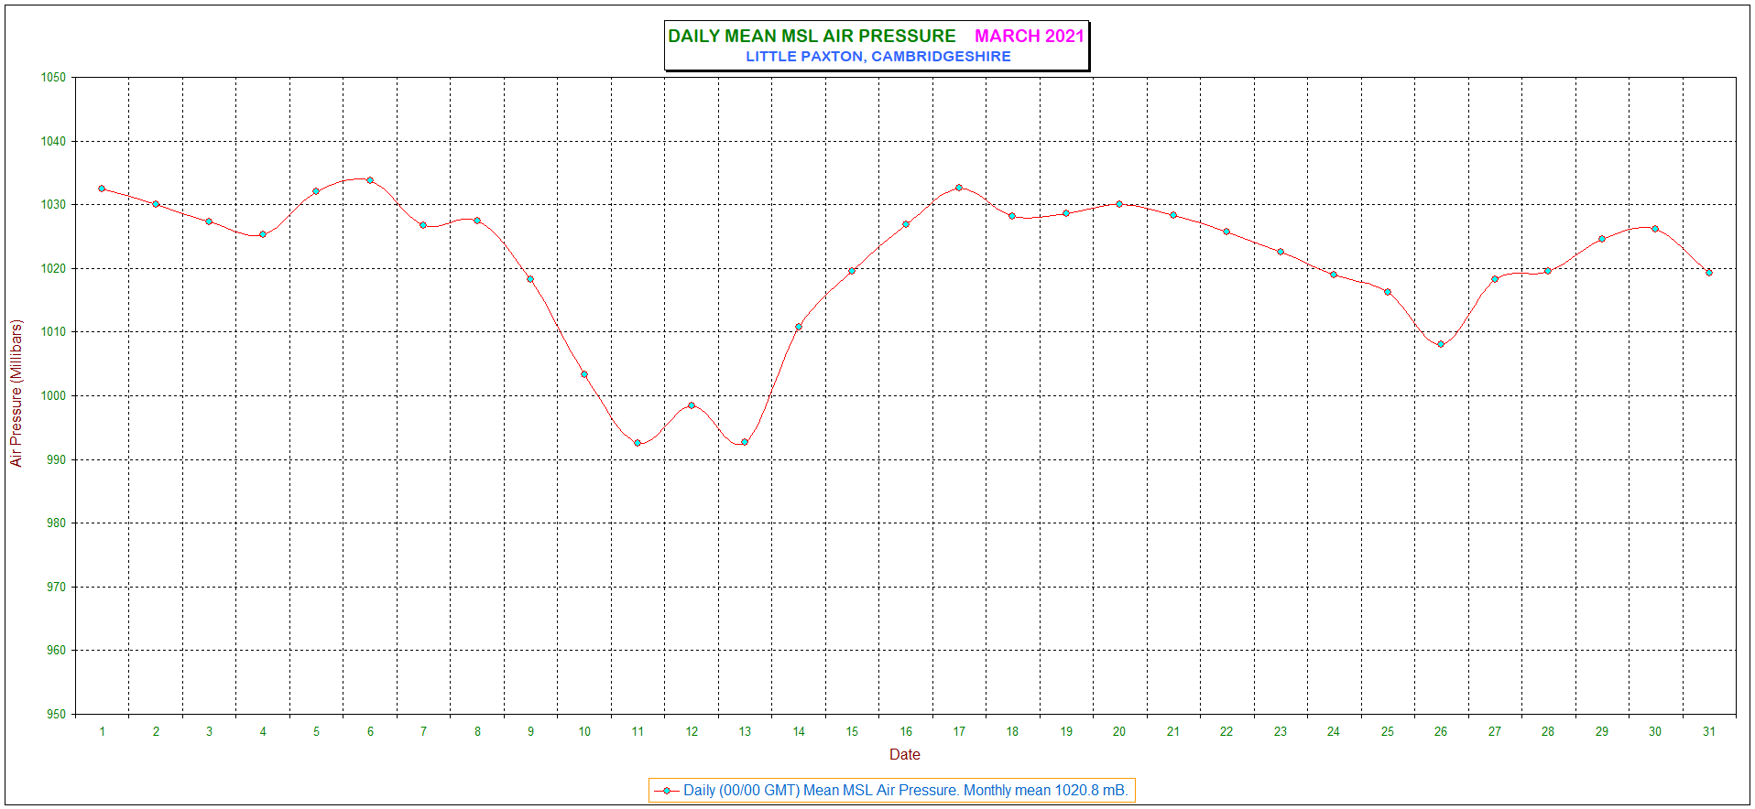This screenshot has width=1755, height=809.
Task: Click the data point for date 15
Action: [852, 271]
